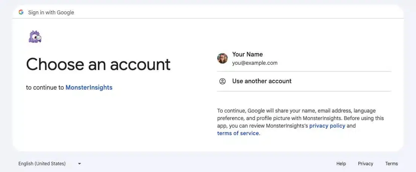Click the Google G logo
The image size is (416, 172).
(21, 12)
